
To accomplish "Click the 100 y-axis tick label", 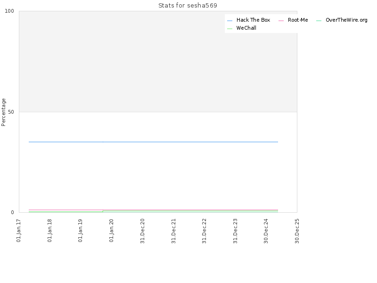I will [9, 11].
